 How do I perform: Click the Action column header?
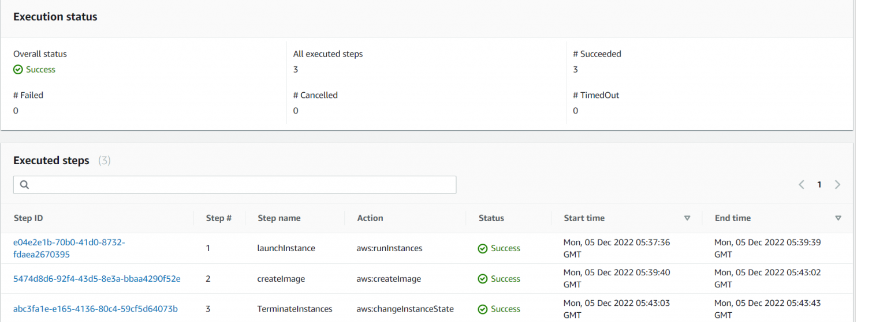pyautogui.click(x=370, y=218)
